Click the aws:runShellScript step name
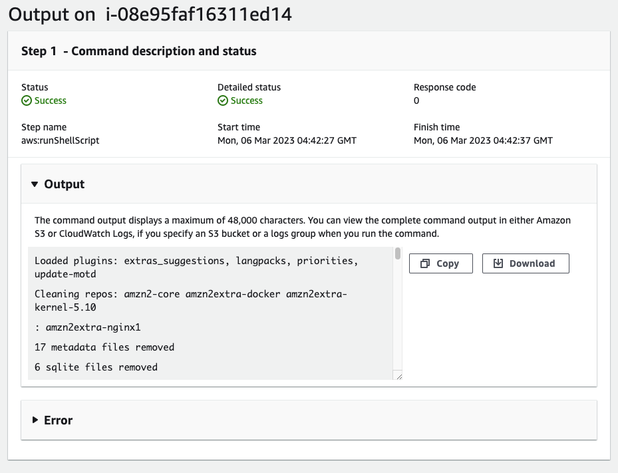Viewport: 618px width, 473px height. pyautogui.click(x=61, y=140)
